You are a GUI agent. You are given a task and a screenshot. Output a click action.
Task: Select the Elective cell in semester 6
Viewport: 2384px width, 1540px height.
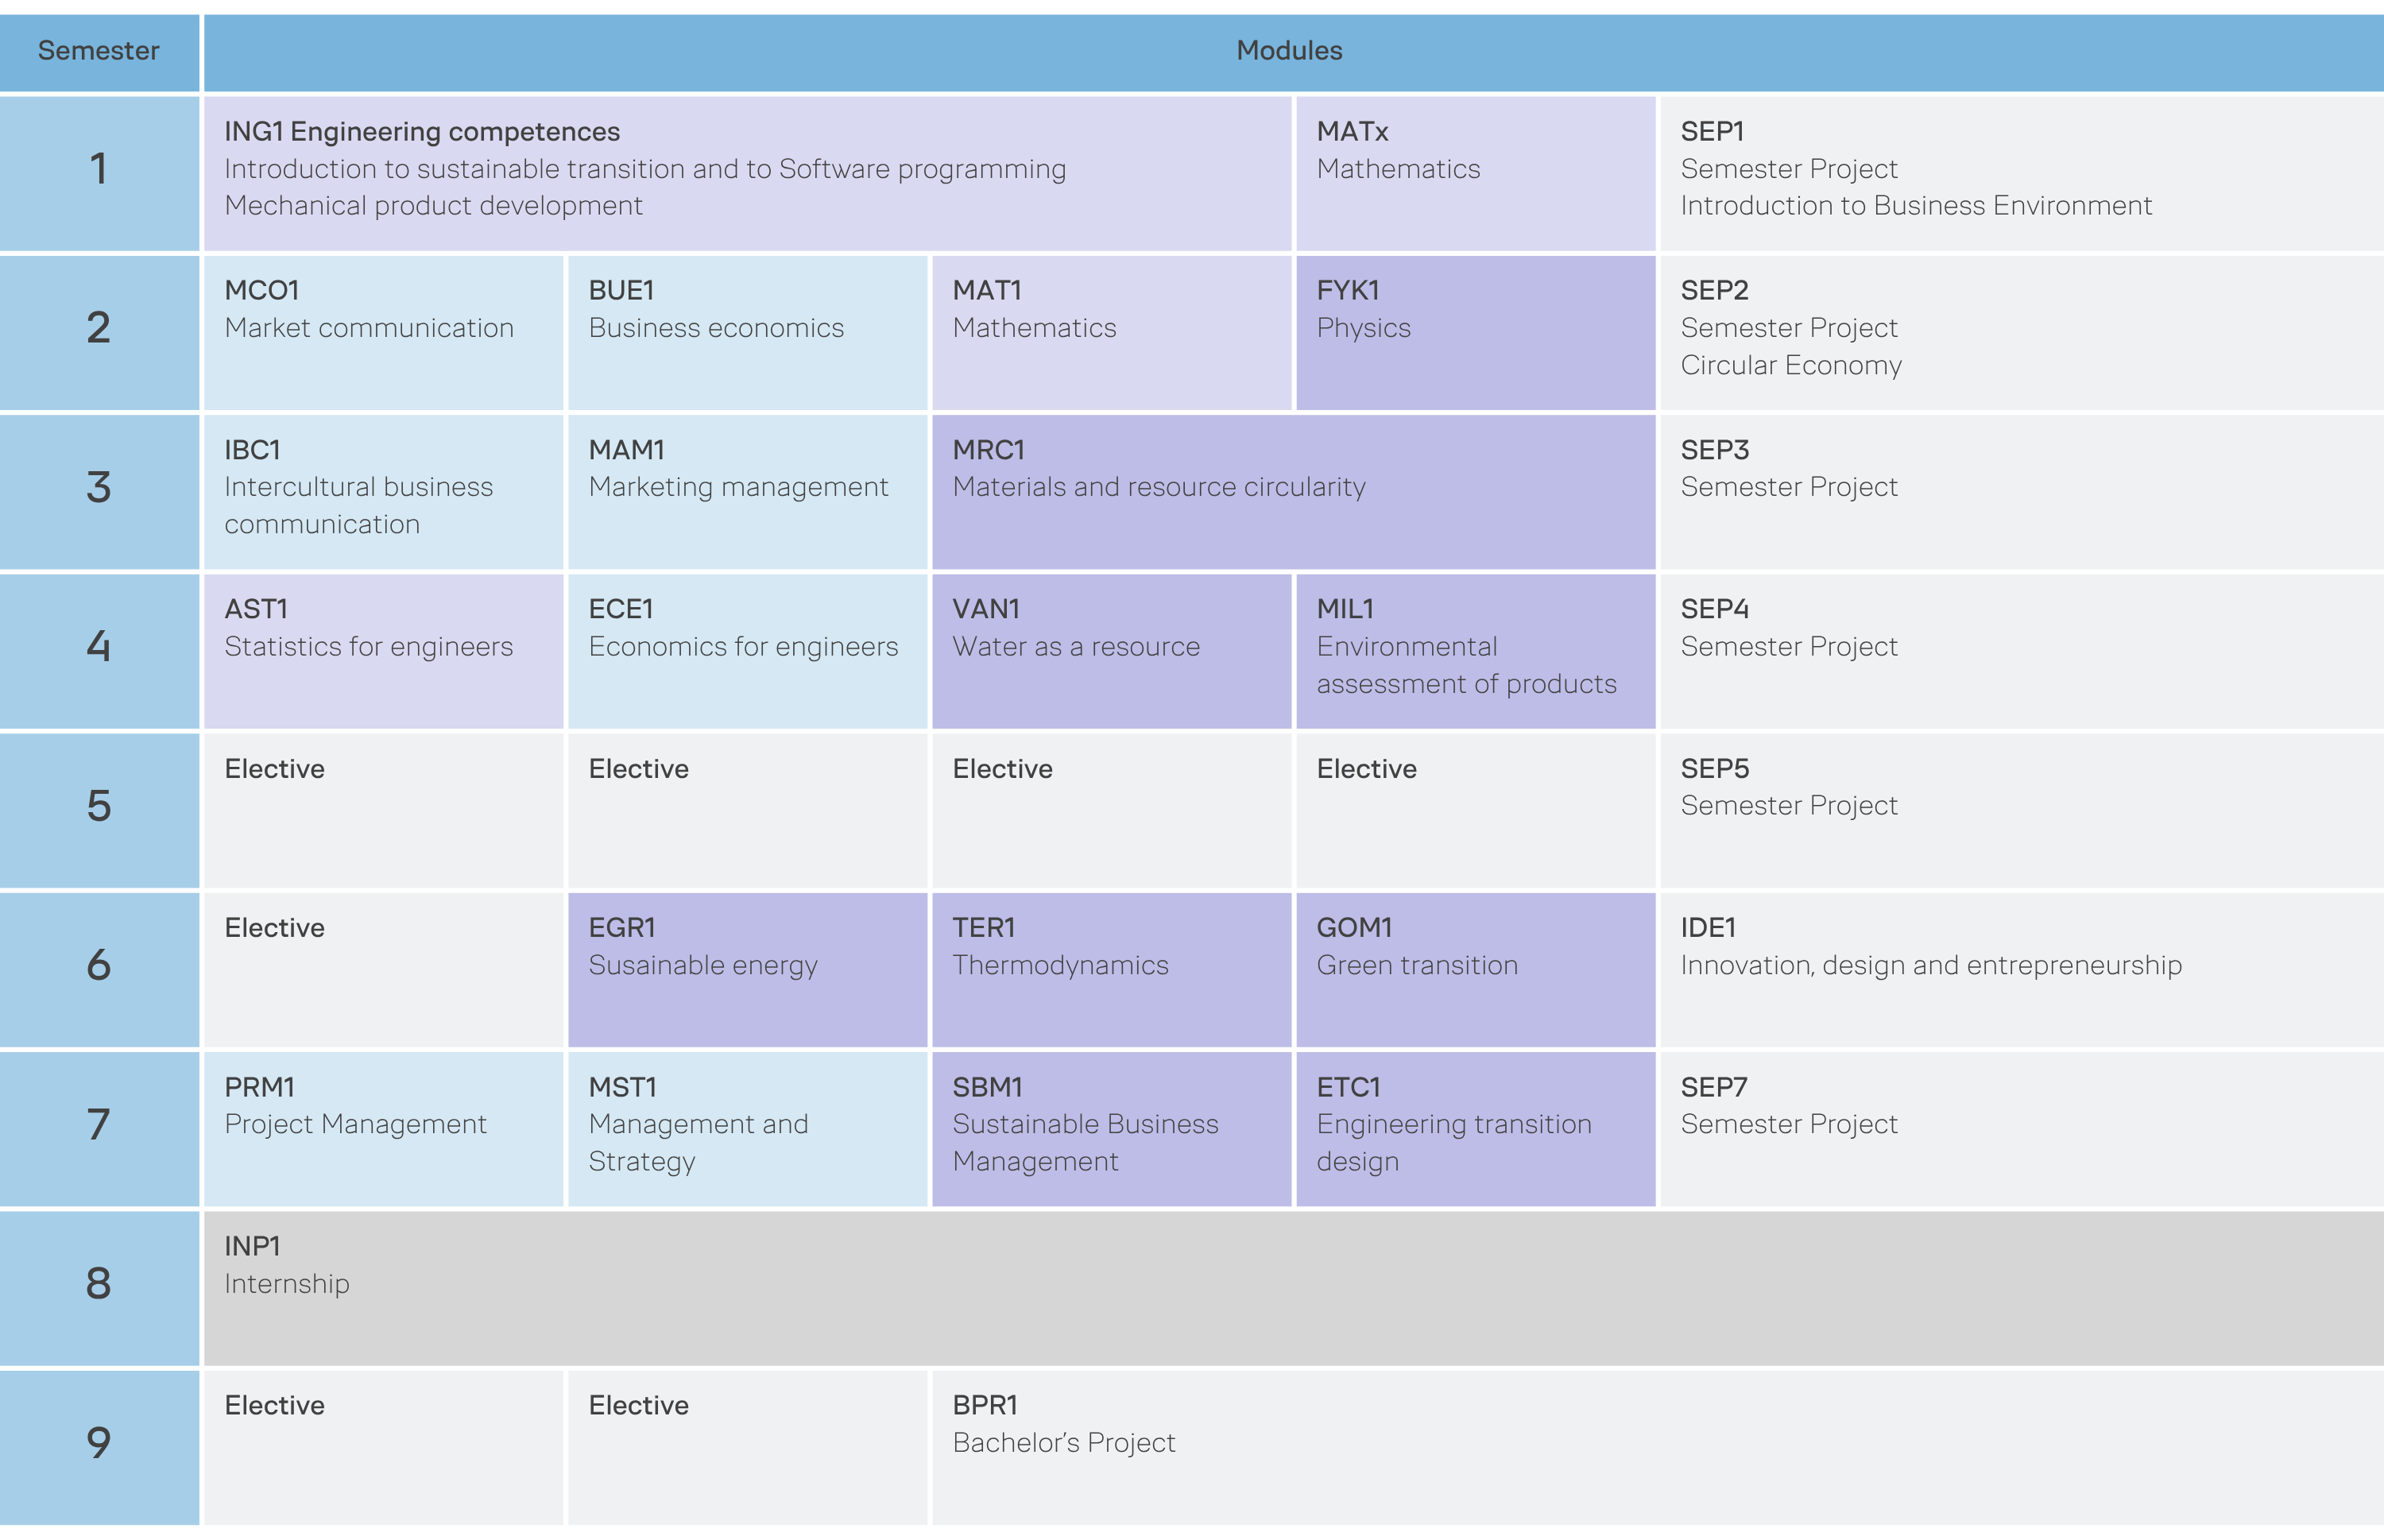[x=383, y=970]
